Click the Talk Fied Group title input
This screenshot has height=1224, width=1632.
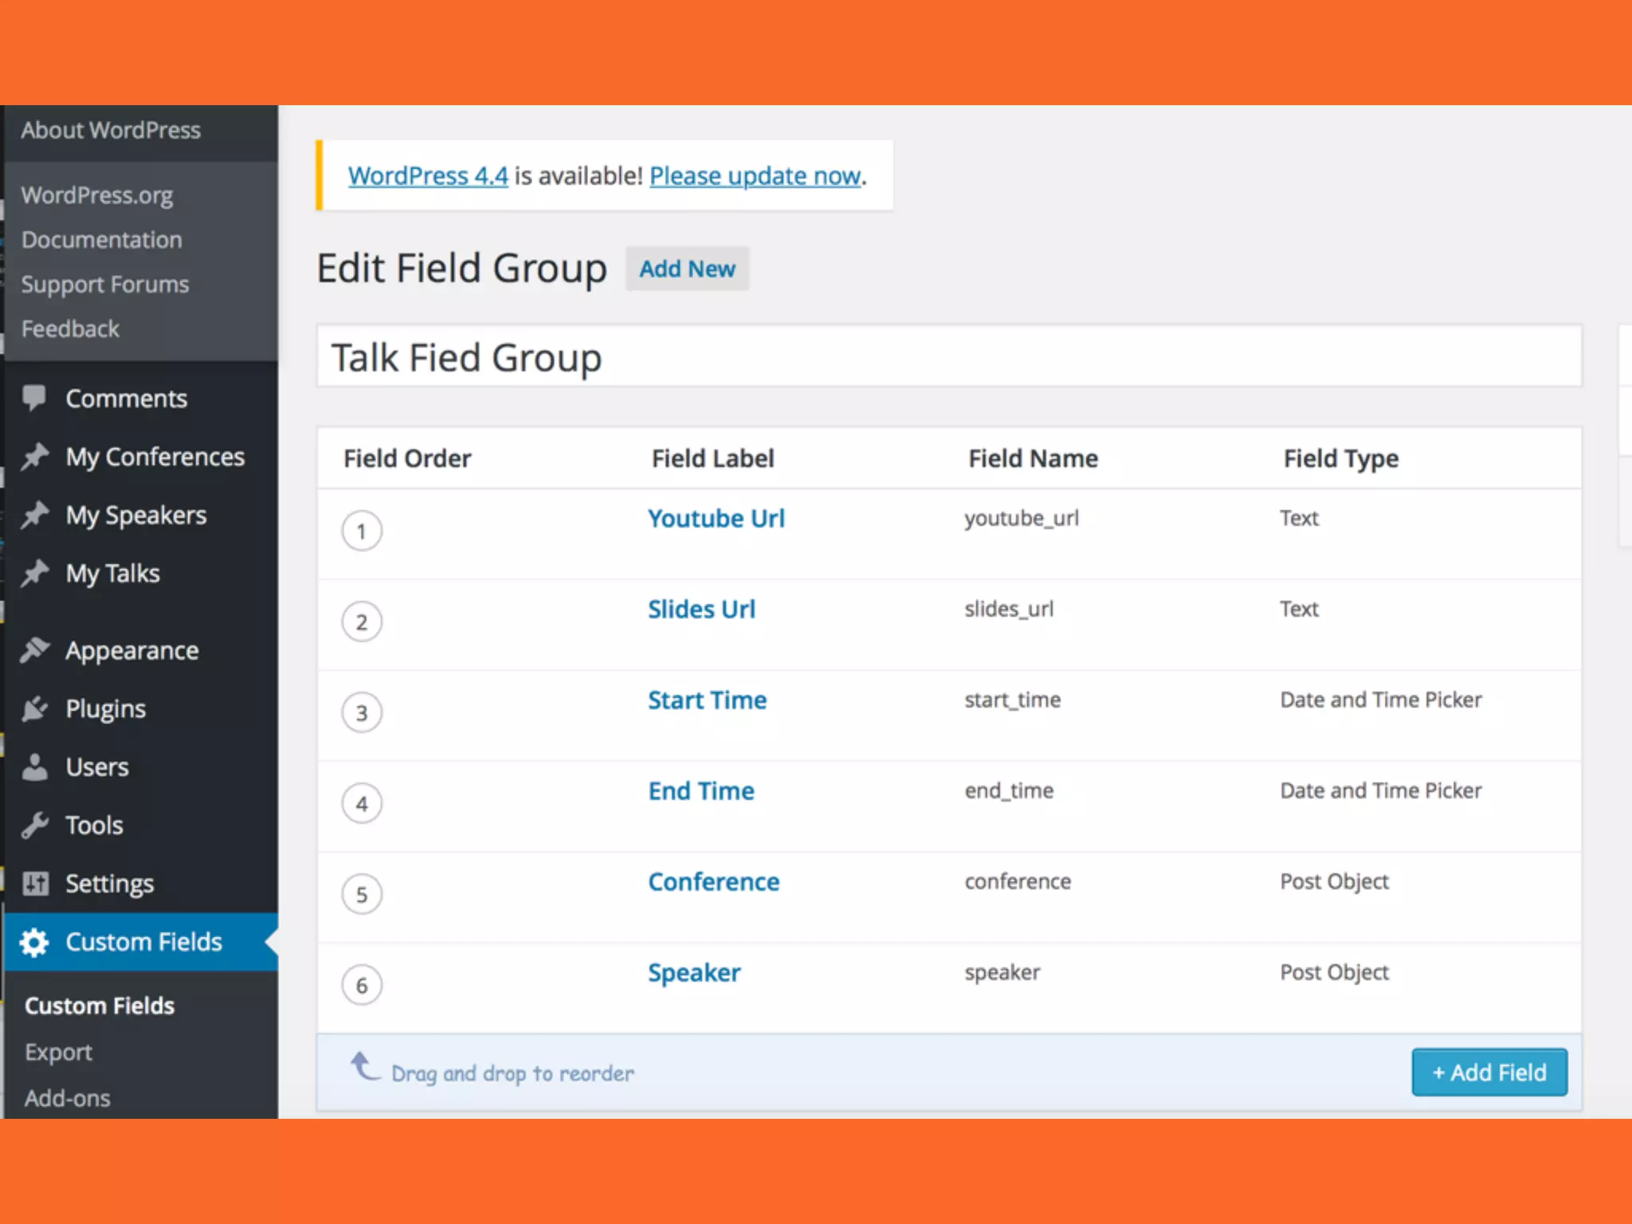[x=948, y=357]
